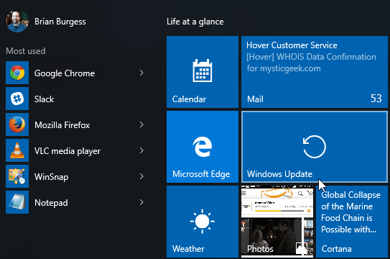Select the Notepad label text
390x259 pixels.
click(51, 203)
